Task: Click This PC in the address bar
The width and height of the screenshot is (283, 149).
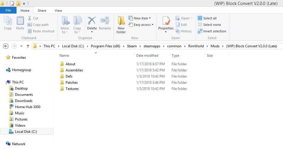Action: [x=49, y=46]
